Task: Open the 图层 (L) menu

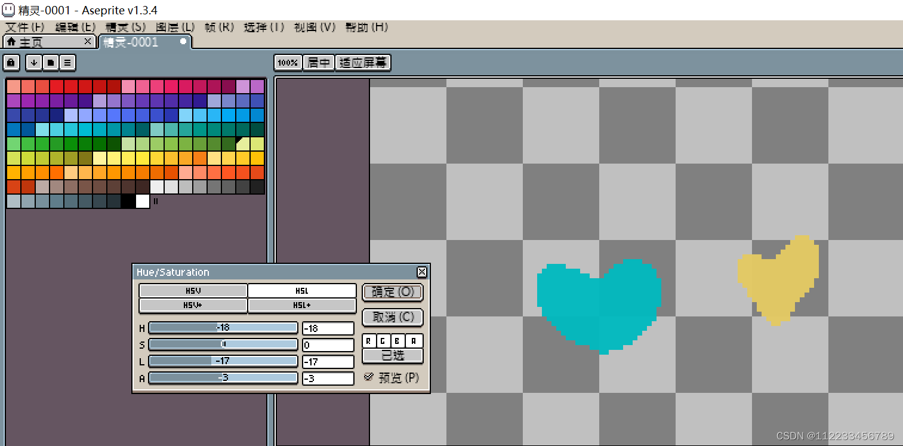Action: pos(175,27)
